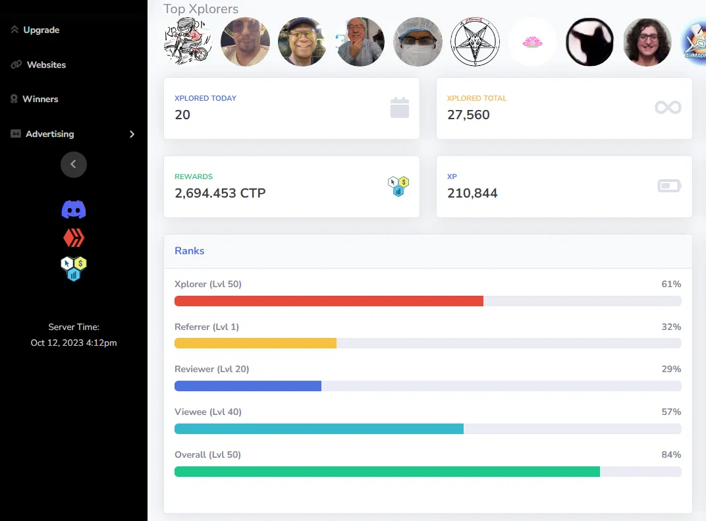The height and width of the screenshot is (521, 706).
Task: Click the battery icon in XP card
Action: [x=669, y=186]
